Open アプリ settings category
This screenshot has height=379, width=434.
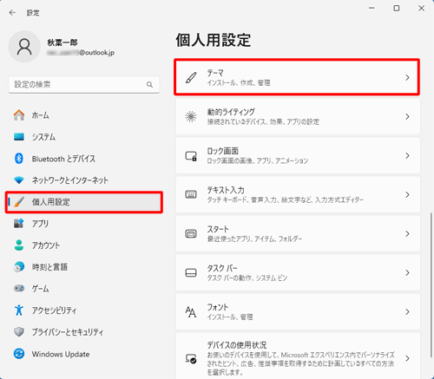click(x=84, y=224)
